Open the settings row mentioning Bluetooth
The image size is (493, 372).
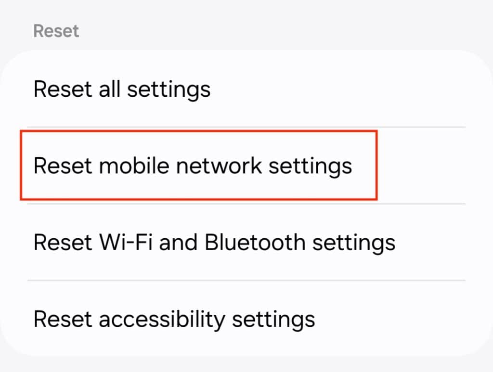pyautogui.click(x=214, y=242)
